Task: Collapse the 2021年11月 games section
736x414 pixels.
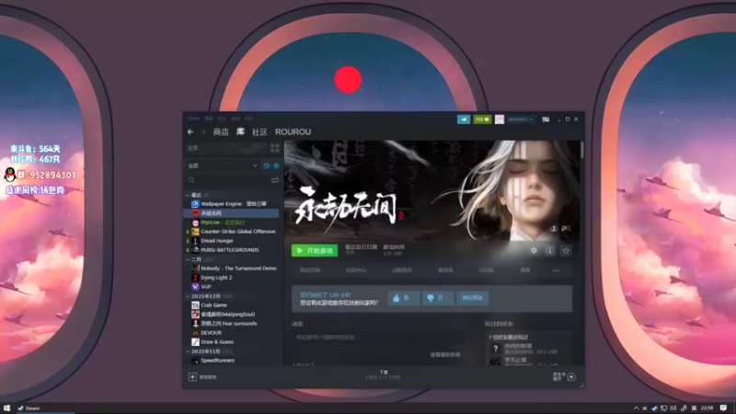Action: (x=188, y=351)
